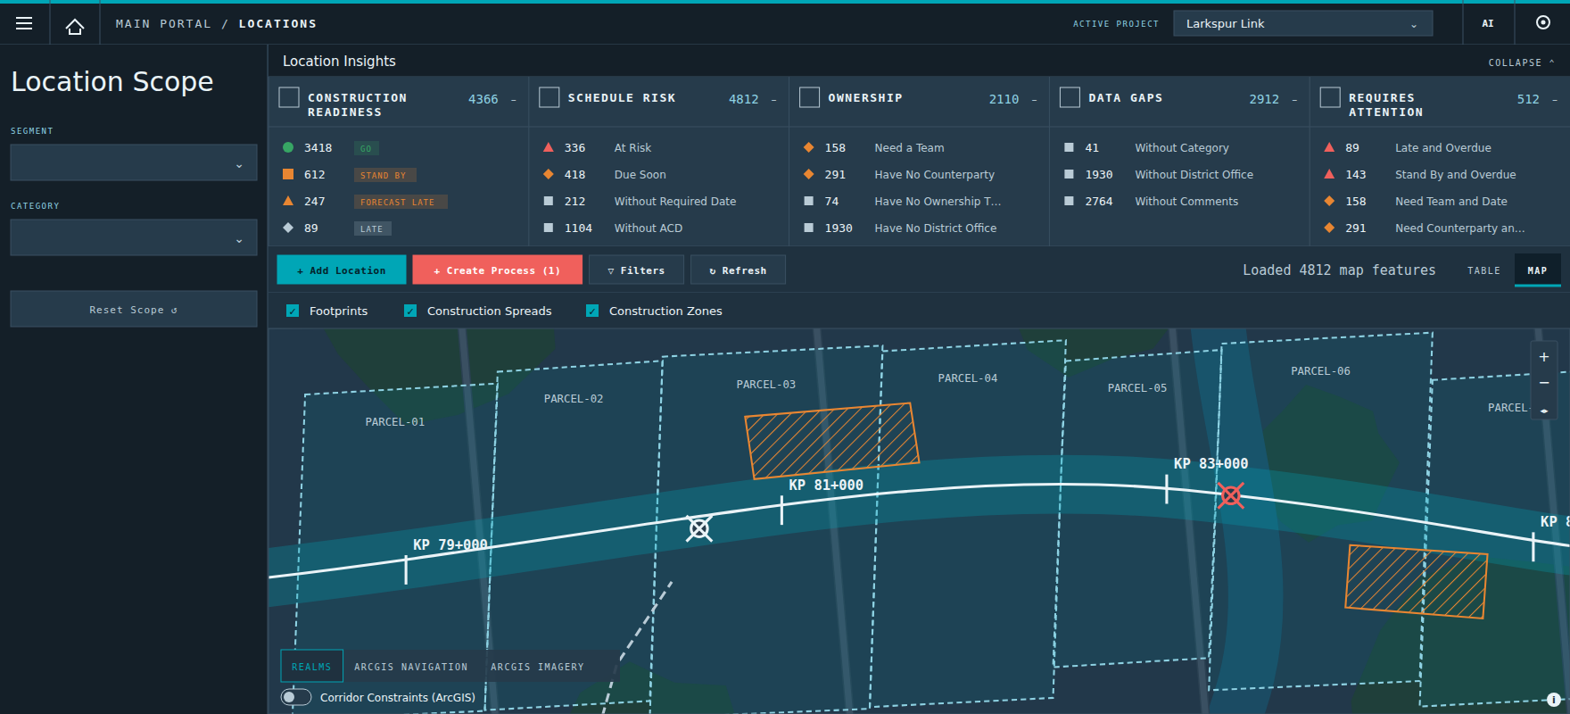1570x714 pixels.
Task: Check the Construction Readiness checkbox
Action: [289, 97]
